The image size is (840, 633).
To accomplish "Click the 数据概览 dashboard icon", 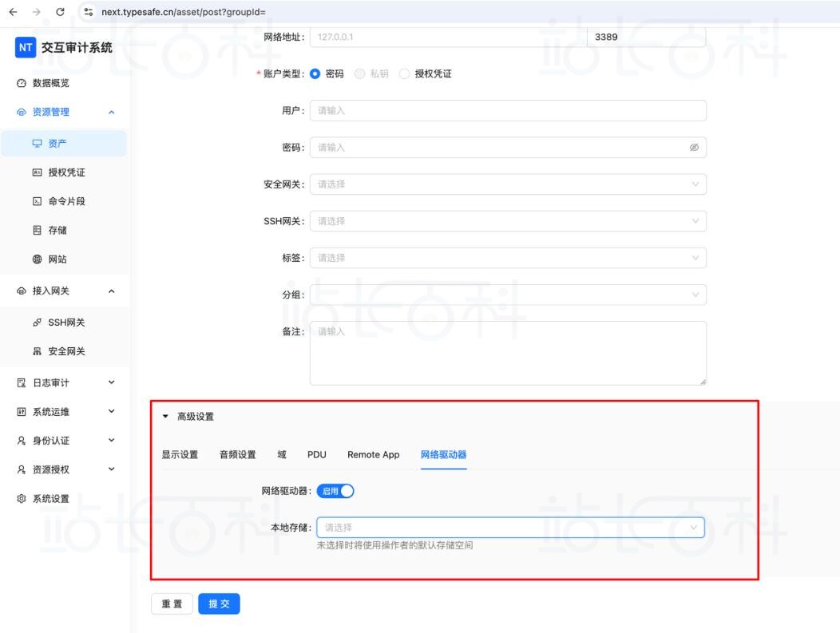I will pyautogui.click(x=22, y=83).
